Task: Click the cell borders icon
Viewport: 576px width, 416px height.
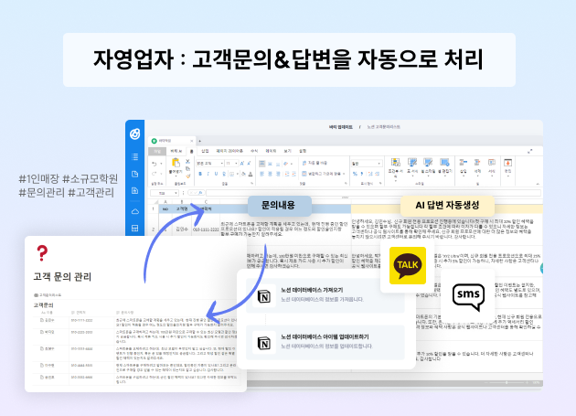Action: click(x=232, y=174)
